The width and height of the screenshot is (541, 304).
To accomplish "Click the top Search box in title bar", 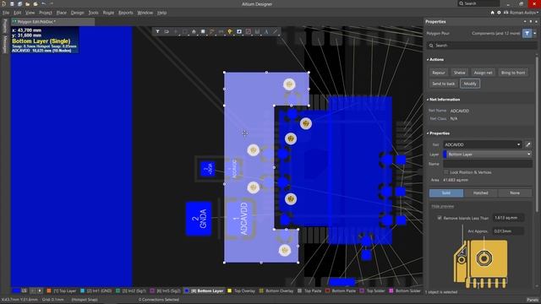I will [478, 3].
